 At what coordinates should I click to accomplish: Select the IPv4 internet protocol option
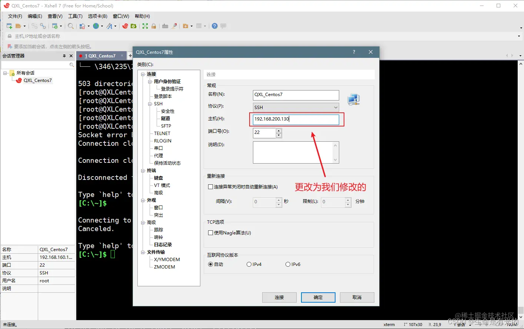(x=249, y=264)
